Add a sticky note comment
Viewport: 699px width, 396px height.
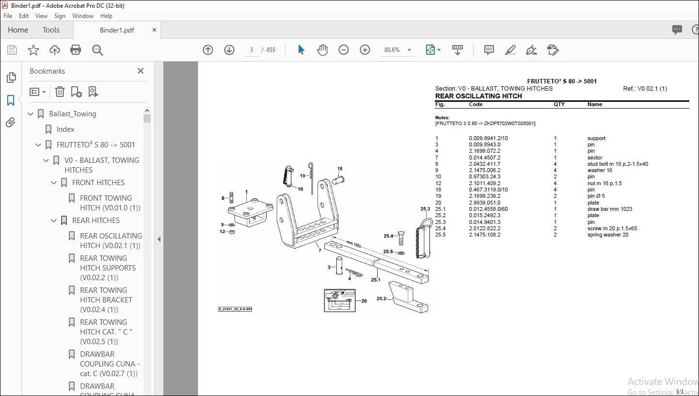(489, 50)
